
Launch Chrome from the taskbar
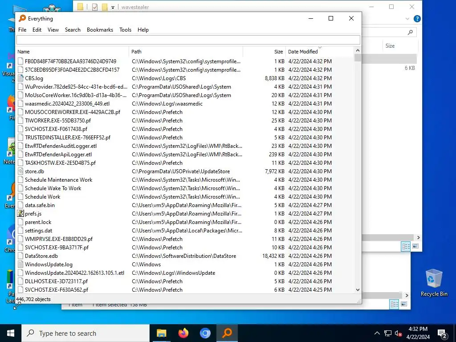coord(205,333)
